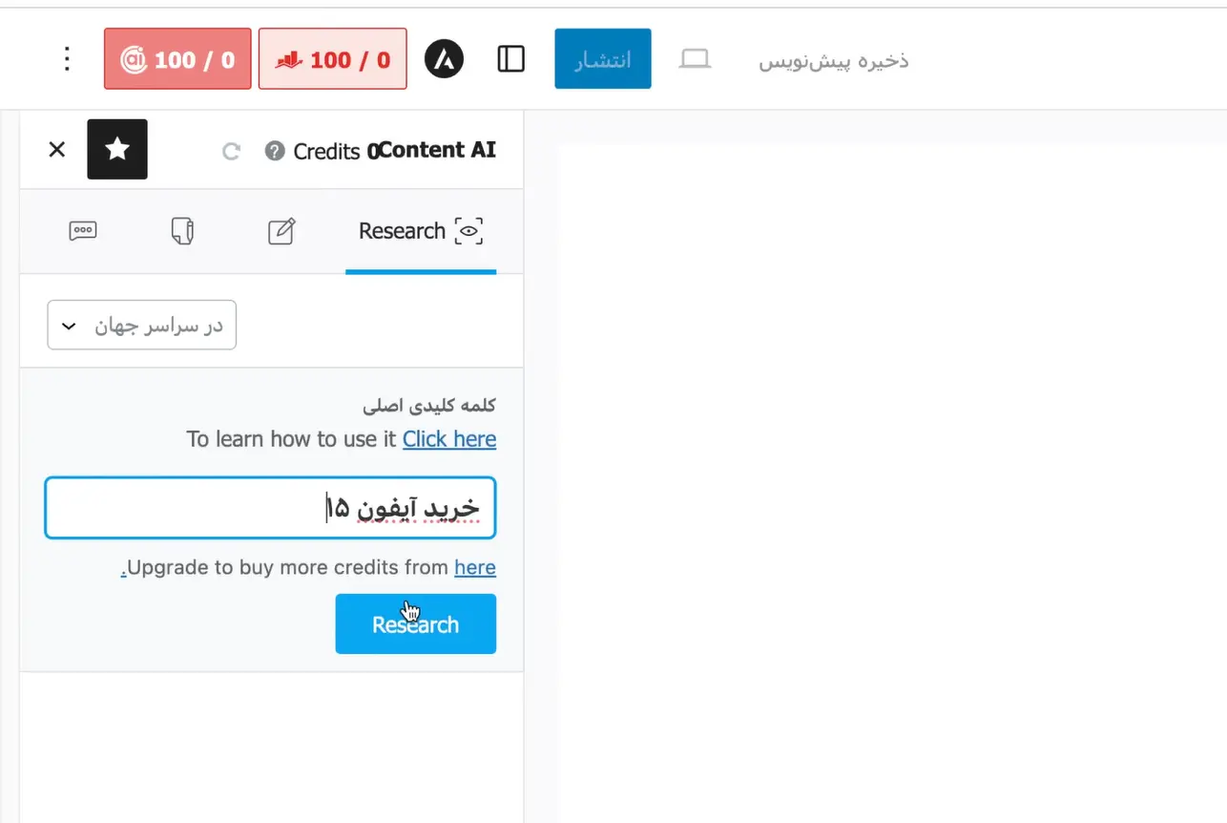This screenshot has height=823, width=1227.
Task: Expand the editor options three-dot menu
Action: [66, 57]
